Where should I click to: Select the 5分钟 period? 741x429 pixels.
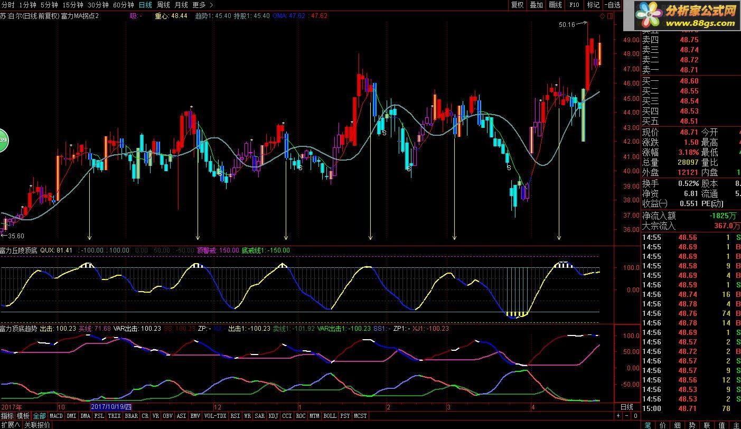pos(49,5)
